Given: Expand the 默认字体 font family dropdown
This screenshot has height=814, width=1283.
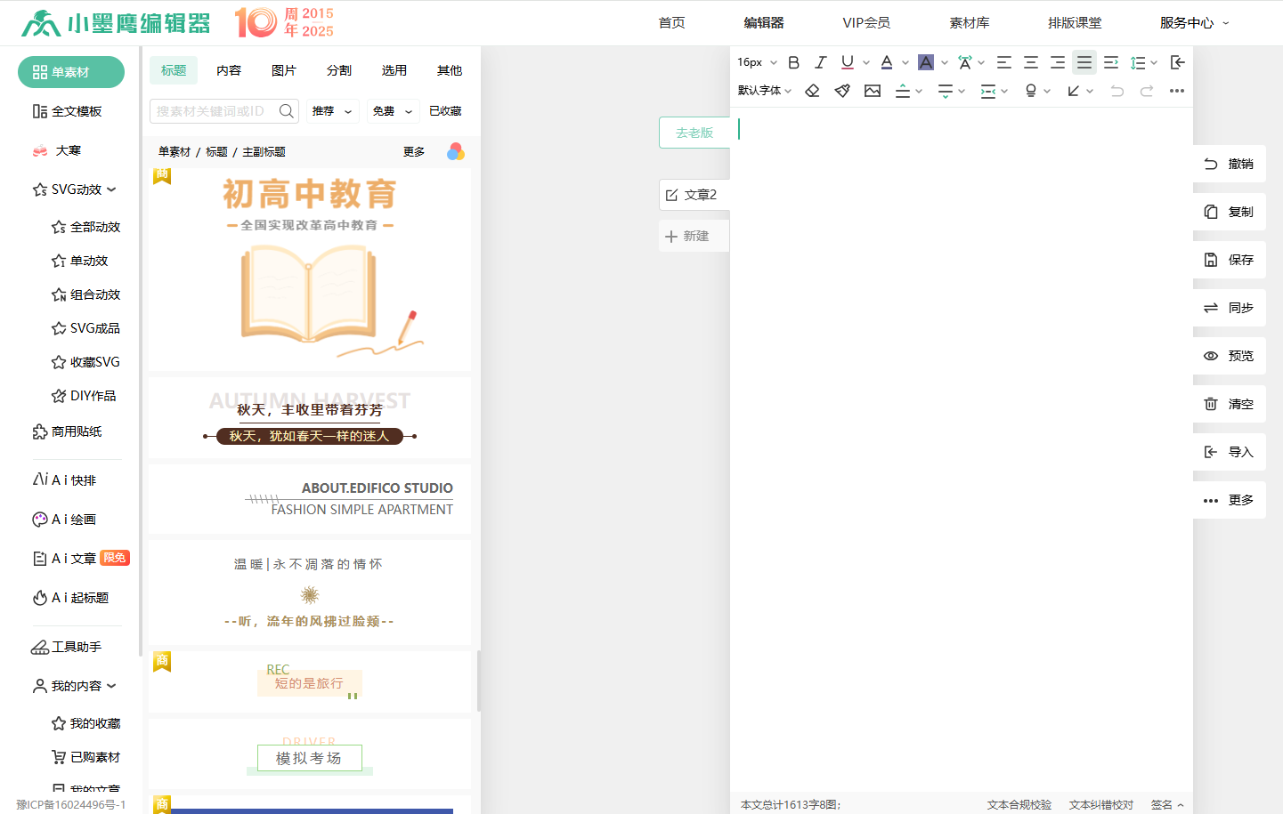Looking at the screenshot, I should (x=763, y=90).
